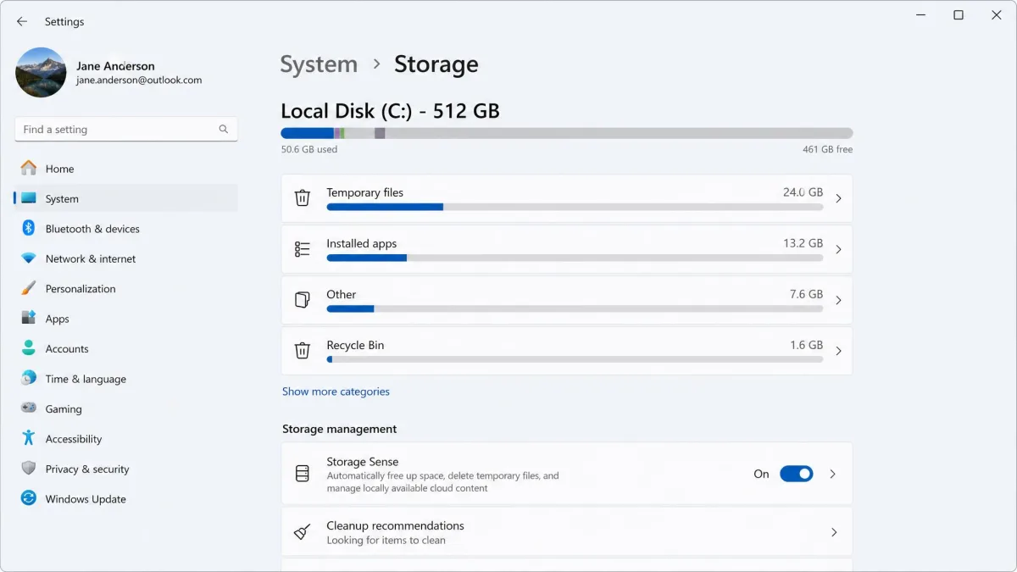Click the Privacy & security label

pos(87,469)
